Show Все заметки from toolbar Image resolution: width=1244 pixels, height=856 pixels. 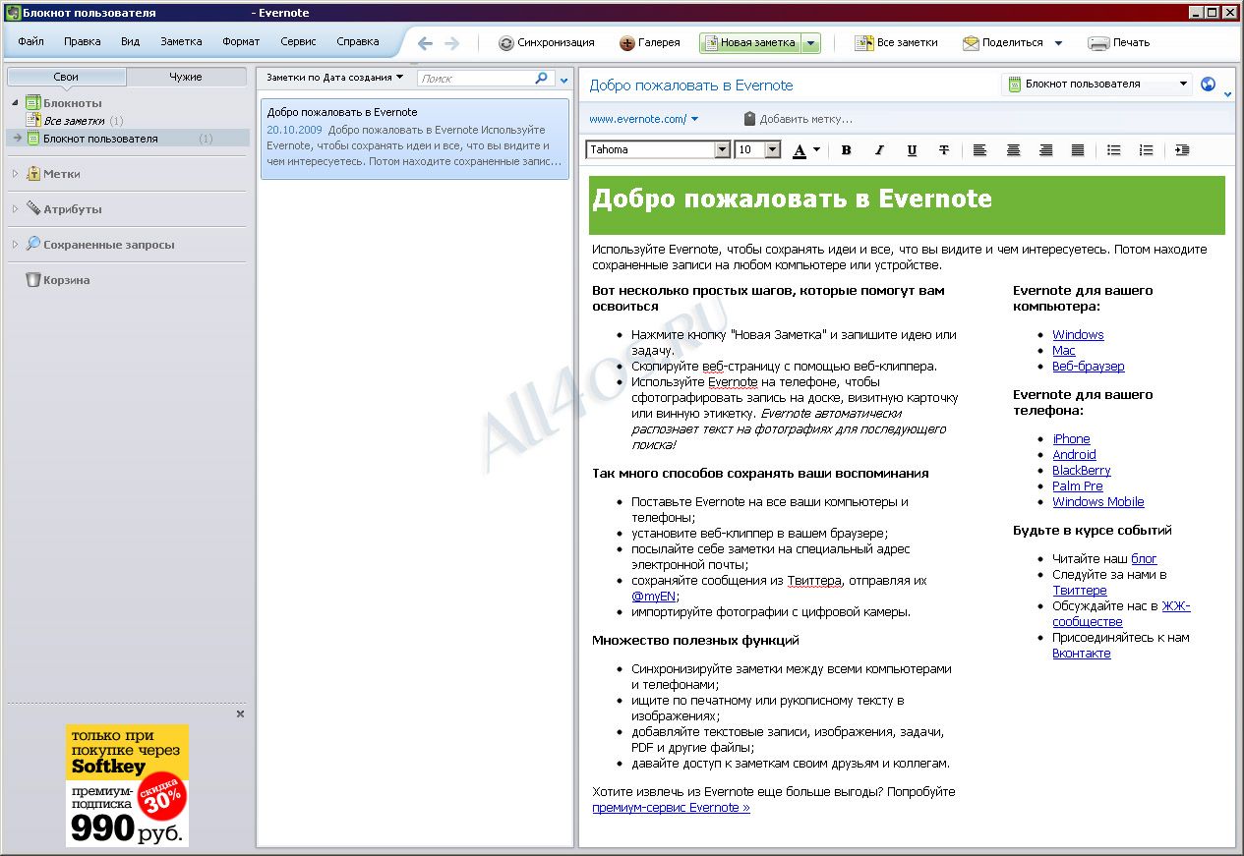[896, 43]
